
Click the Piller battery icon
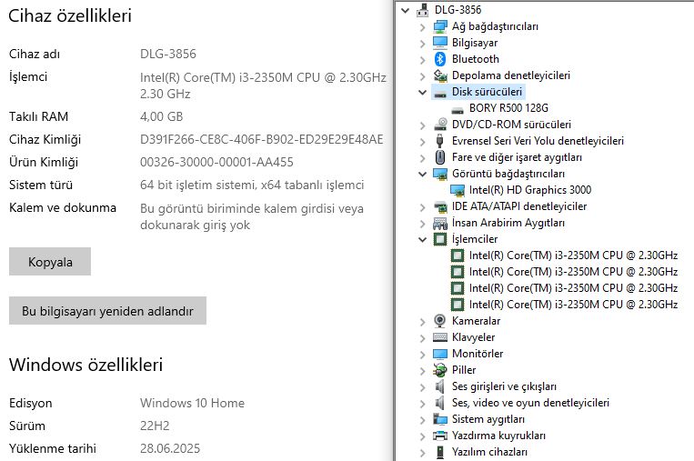pyautogui.click(x=440, y=370)
